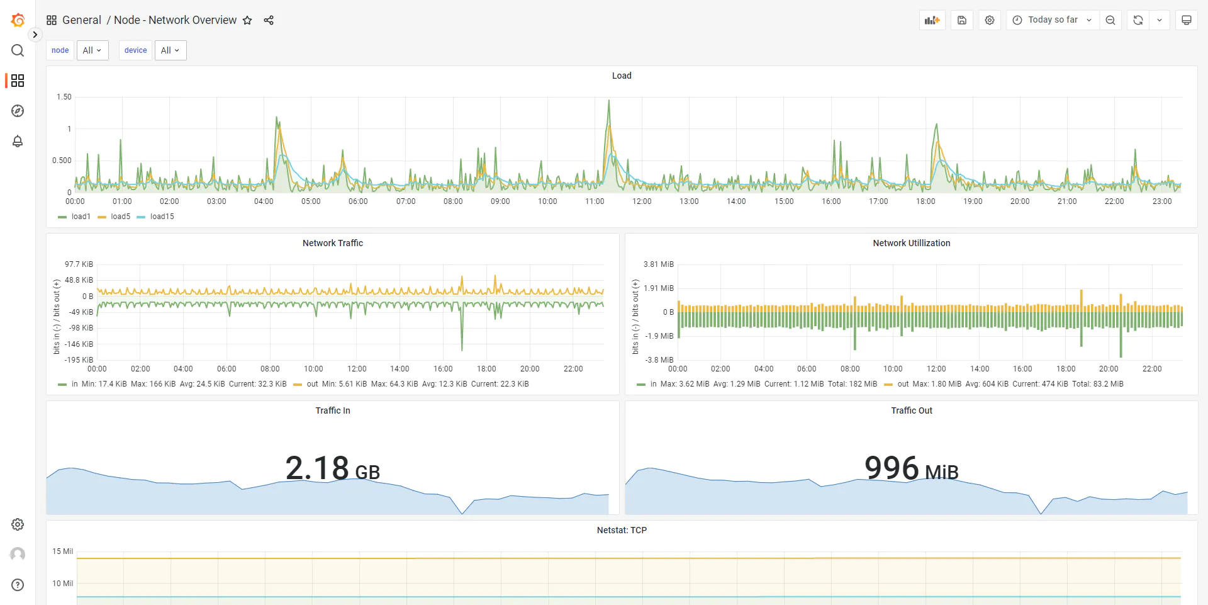Open the Network Utillization panel title menu

pos(912,243)
